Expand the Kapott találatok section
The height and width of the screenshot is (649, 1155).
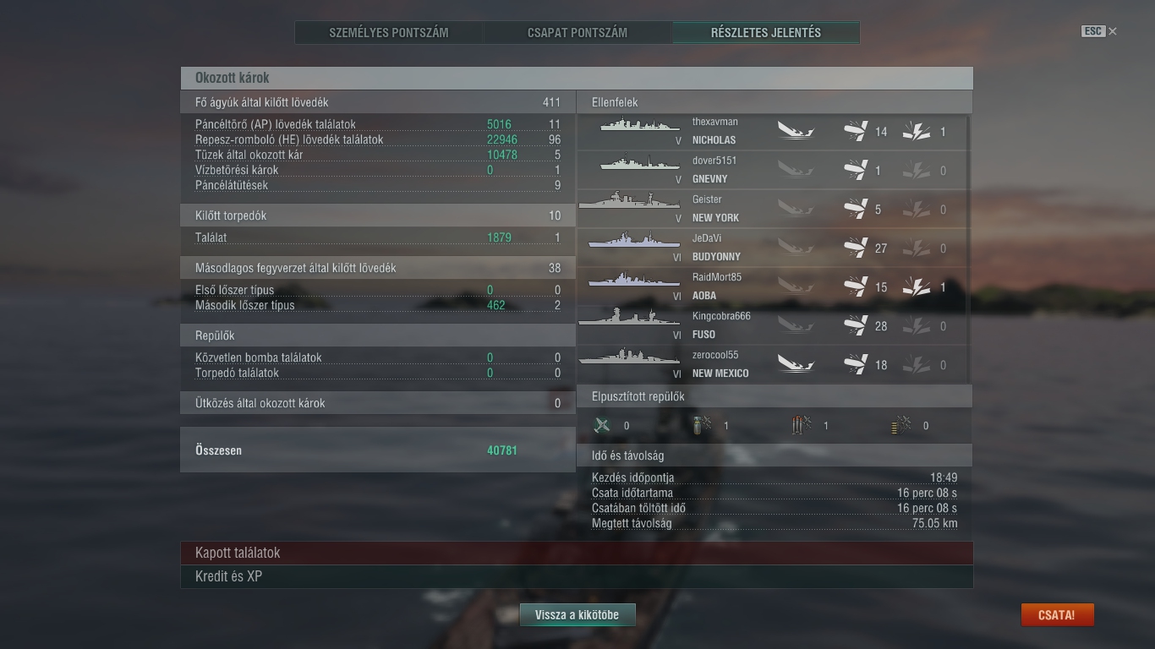577,553
